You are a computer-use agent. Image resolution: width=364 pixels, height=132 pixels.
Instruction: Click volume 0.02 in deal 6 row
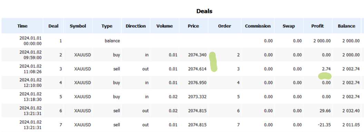[174, 111]
